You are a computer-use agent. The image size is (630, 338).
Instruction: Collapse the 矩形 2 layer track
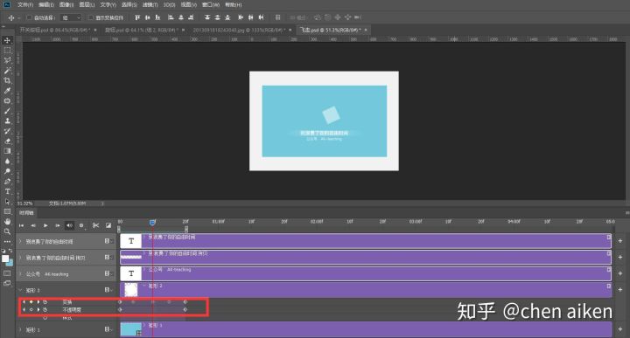(x=20, y=290)
